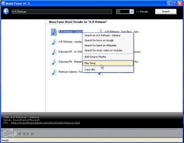Click the rewind arrow in player bar
Screen dimensions: 184x143
tap(24, 134)
